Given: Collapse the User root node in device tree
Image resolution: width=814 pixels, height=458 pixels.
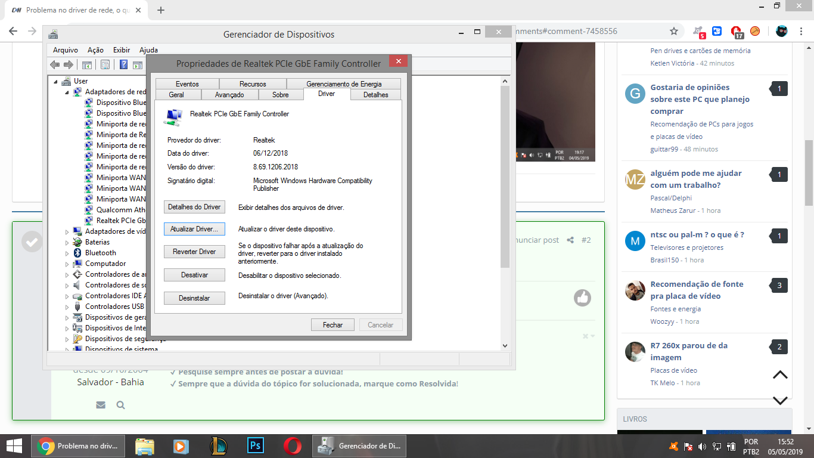Looking at the screenshot, I should (56, 81).
